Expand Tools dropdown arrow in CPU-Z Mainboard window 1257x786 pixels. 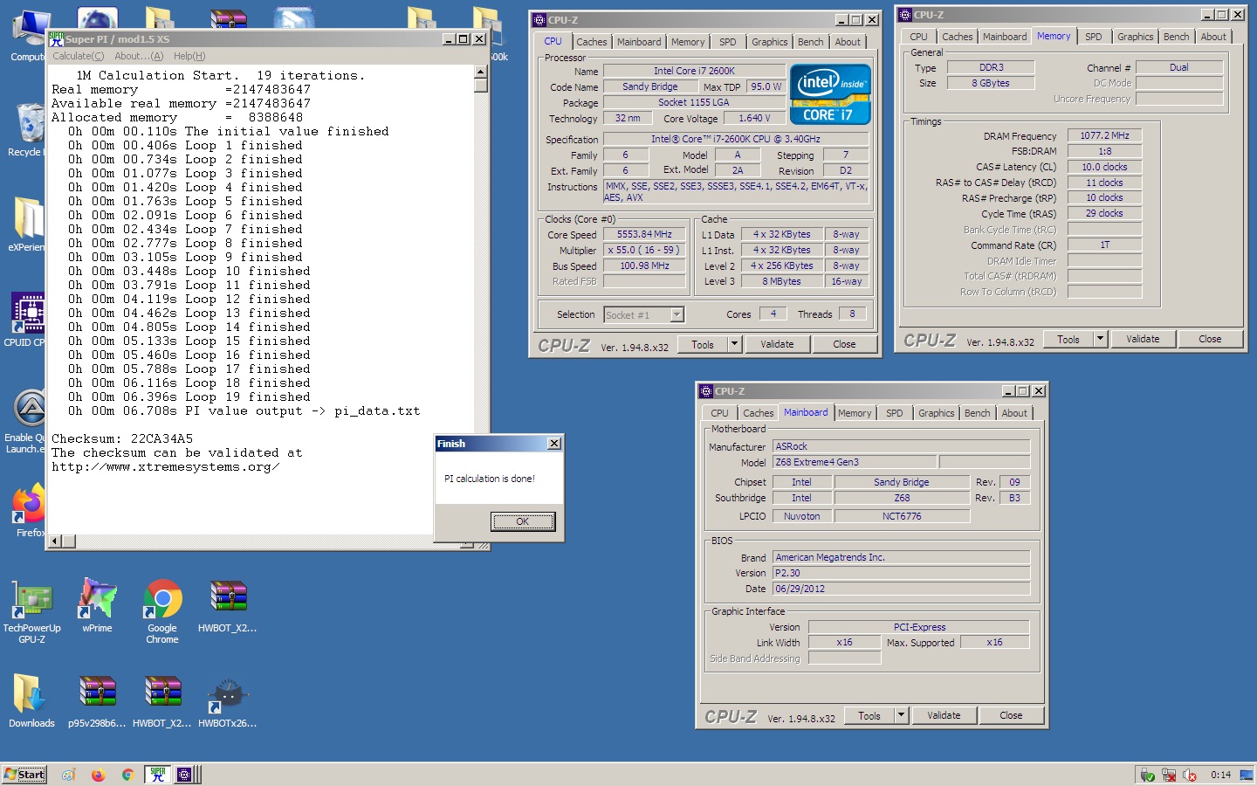click(x=901, y=715)
